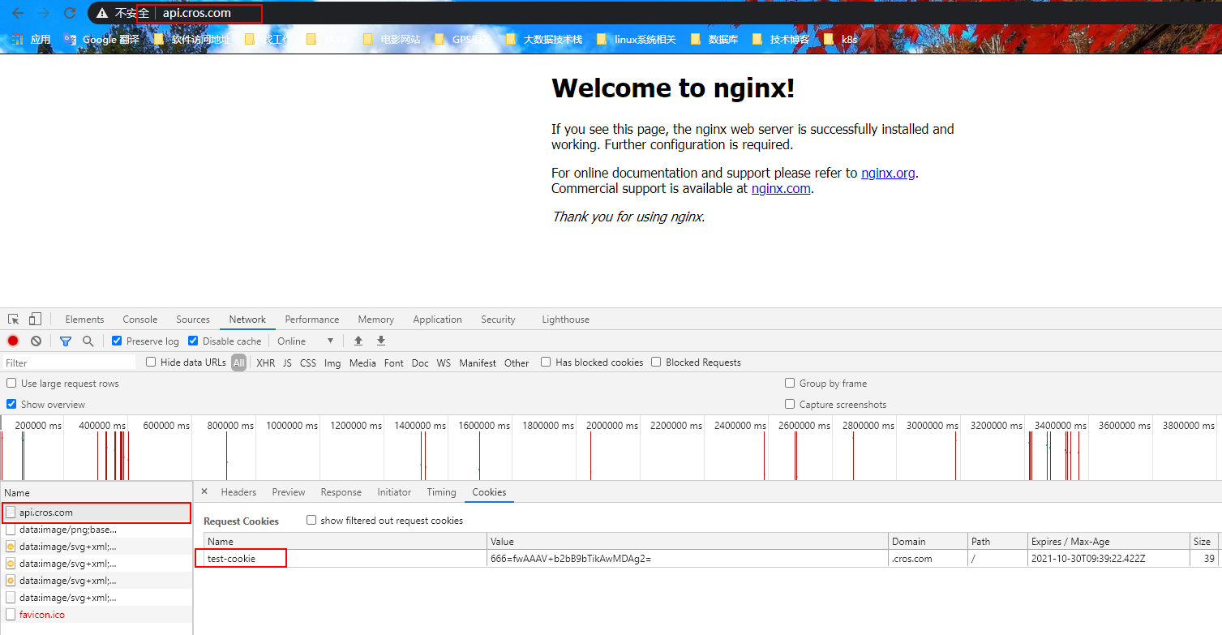The width and height of the screenshot is (1222, 635).
Task: Open the Online throttling dropdown
Action: [x=306, y=341]
